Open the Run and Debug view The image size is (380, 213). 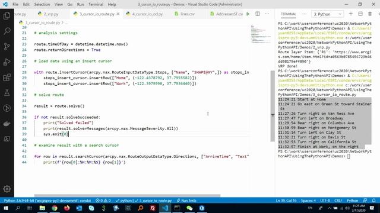7,62
